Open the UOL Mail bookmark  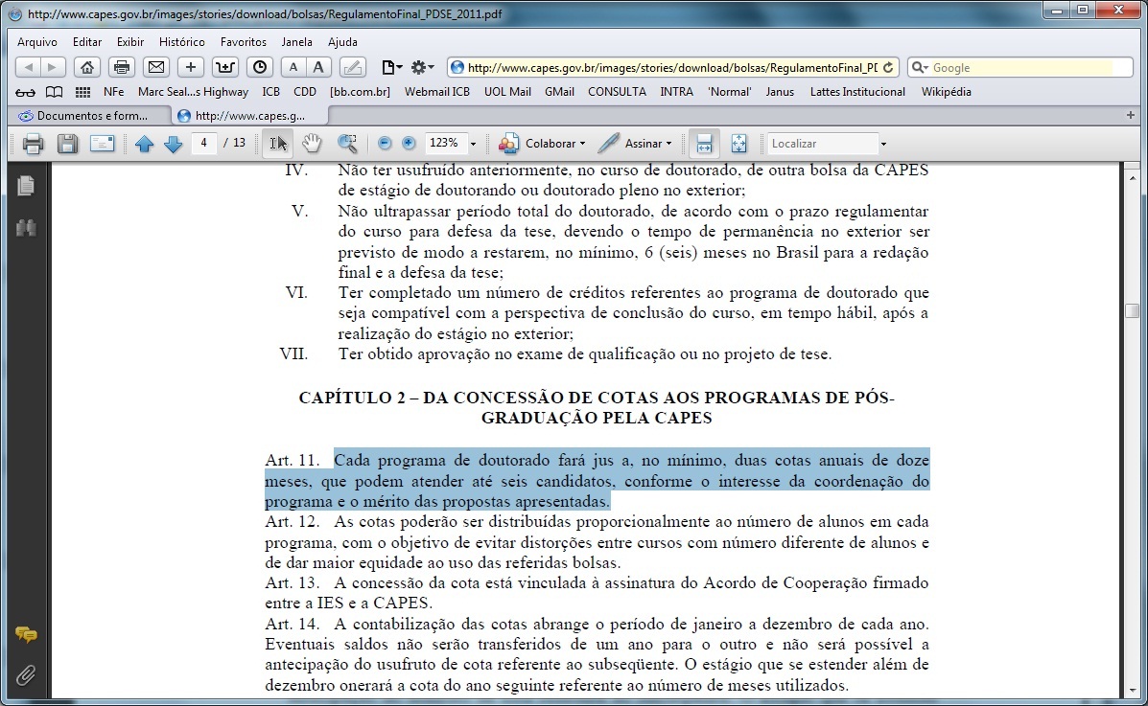coord(507,92)
